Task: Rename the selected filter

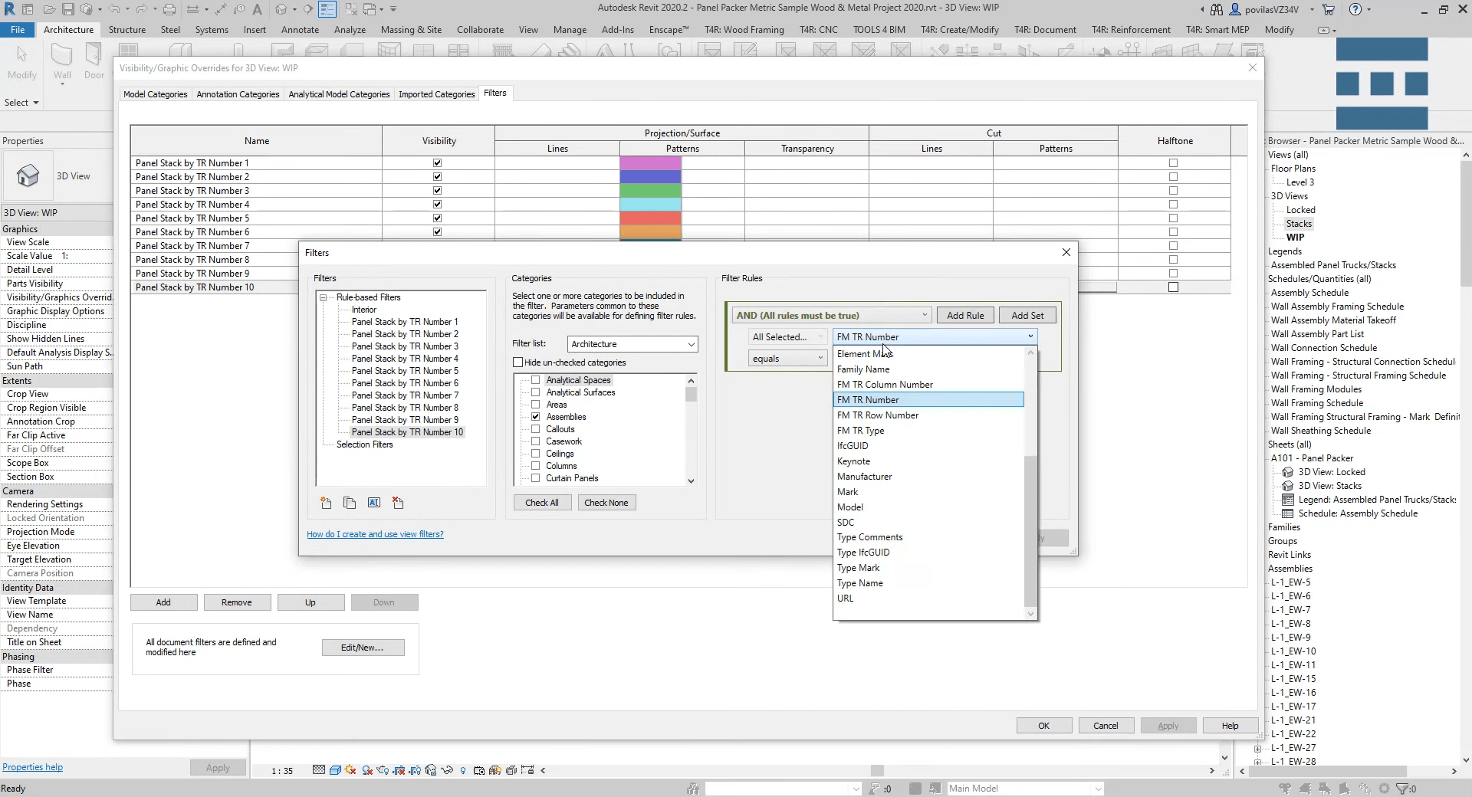Action: (x=373, y=503)
